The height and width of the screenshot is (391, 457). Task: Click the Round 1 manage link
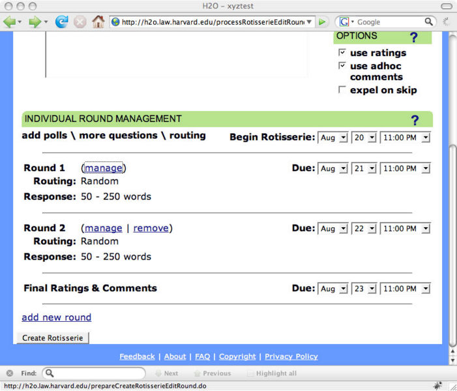click(103, 168)
